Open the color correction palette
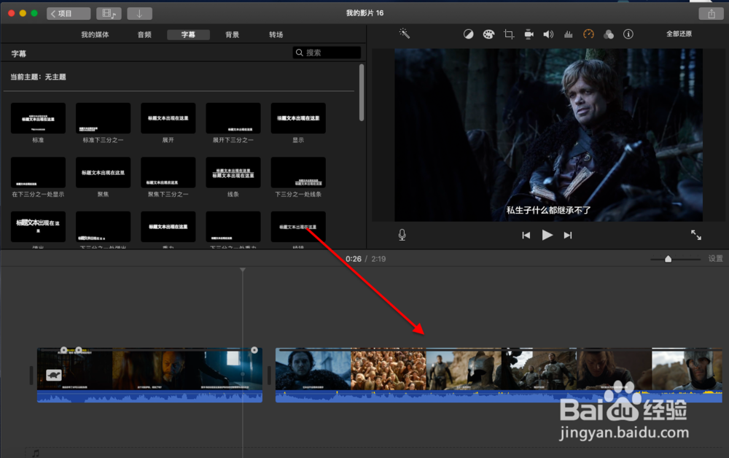This screenshot has width=729, height=458. pyautogui.click(x=488, y=34)
